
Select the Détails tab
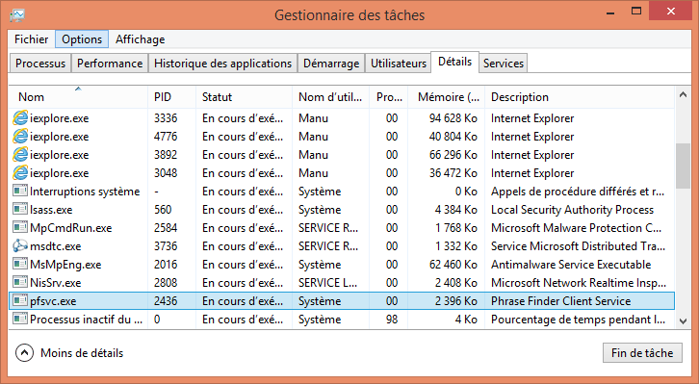pos(454,62)
